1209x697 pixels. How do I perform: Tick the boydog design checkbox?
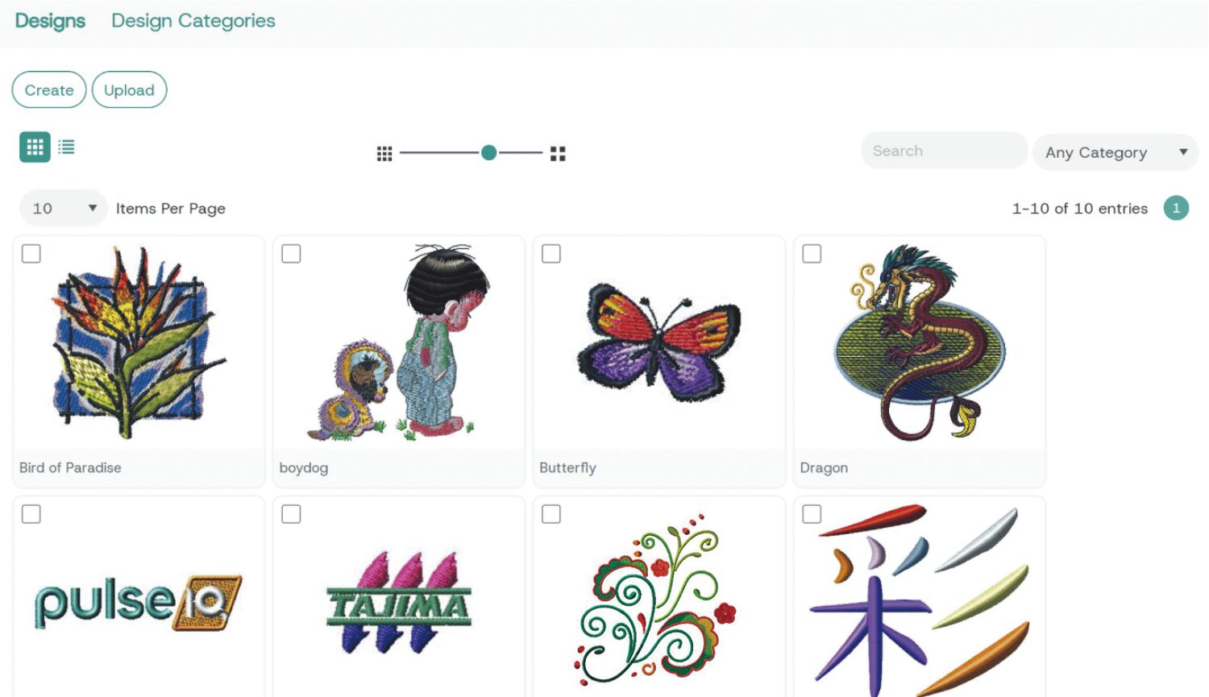click(x=292, y=254)
